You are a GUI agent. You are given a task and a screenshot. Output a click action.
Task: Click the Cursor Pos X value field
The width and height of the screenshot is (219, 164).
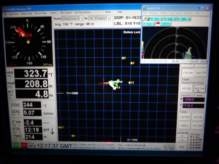point(194,100)
